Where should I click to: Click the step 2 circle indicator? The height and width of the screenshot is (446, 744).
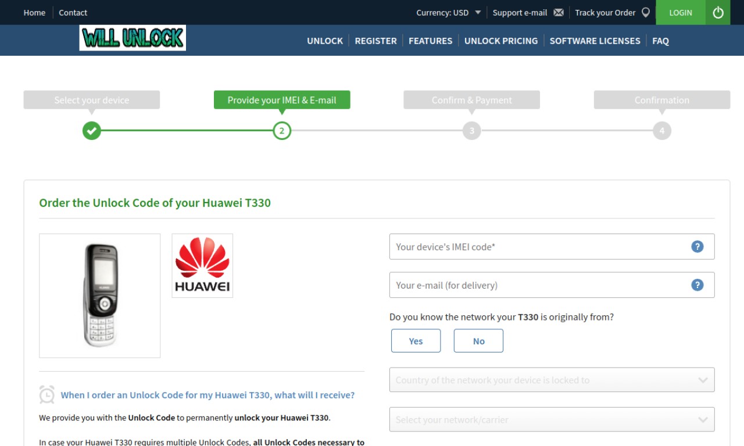click(282, 131)
